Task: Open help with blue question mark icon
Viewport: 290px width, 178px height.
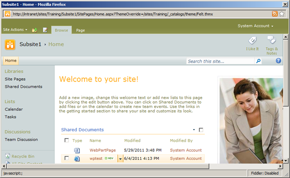Action: coord(278,61)
